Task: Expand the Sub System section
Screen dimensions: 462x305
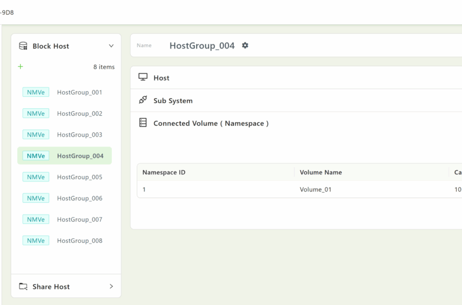Action: [173, 100]
